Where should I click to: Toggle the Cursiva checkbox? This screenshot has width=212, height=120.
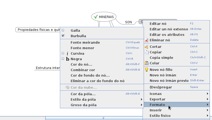pyautogui.click(x=63, y=53)
